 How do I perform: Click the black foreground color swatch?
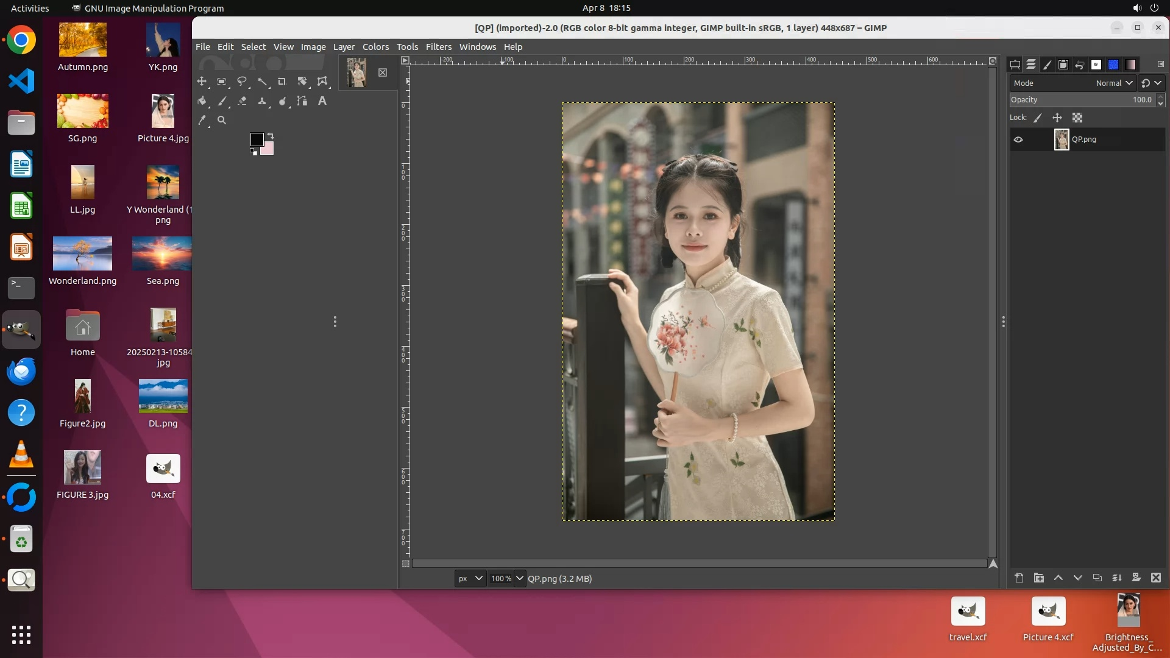257,140
